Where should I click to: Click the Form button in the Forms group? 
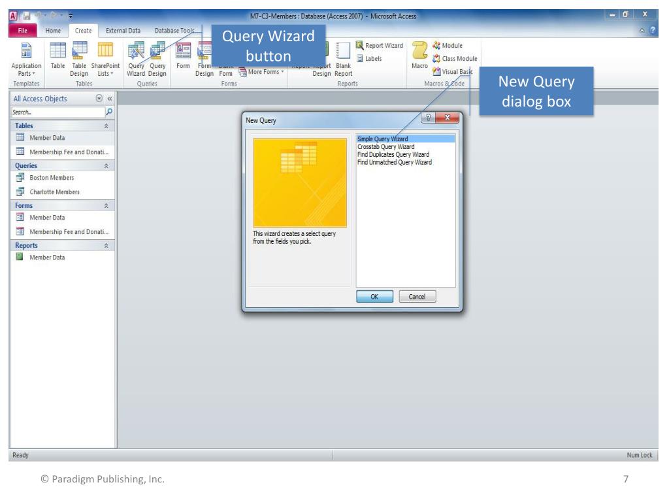(183, 56)
